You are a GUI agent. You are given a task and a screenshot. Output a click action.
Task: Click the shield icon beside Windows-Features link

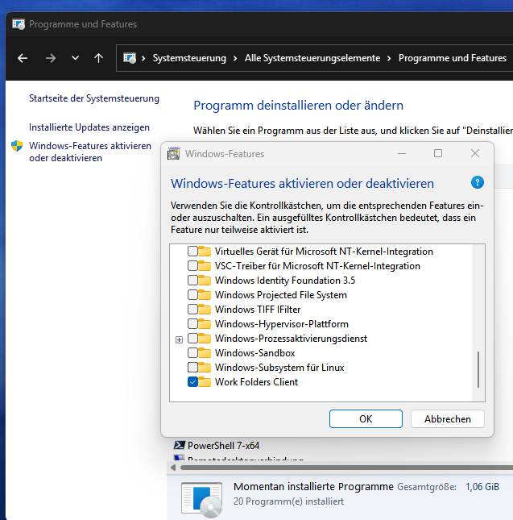pyautogui.click(x=17, y=146)
